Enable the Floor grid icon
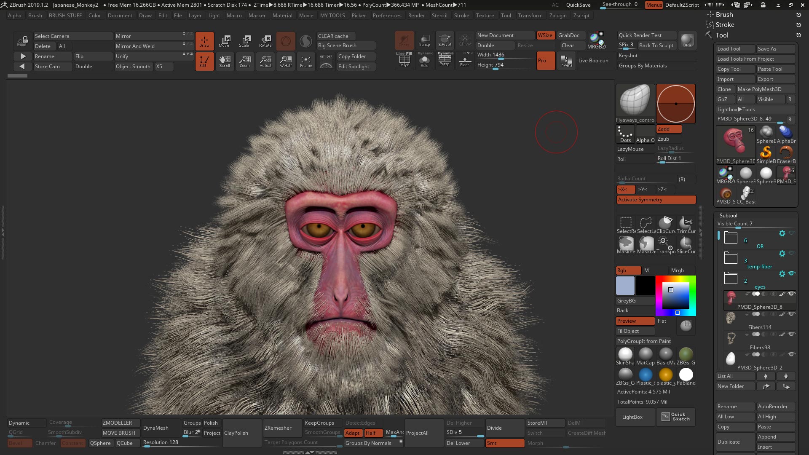 point(465,61)
